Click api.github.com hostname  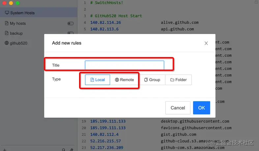(x=177, y=29)
